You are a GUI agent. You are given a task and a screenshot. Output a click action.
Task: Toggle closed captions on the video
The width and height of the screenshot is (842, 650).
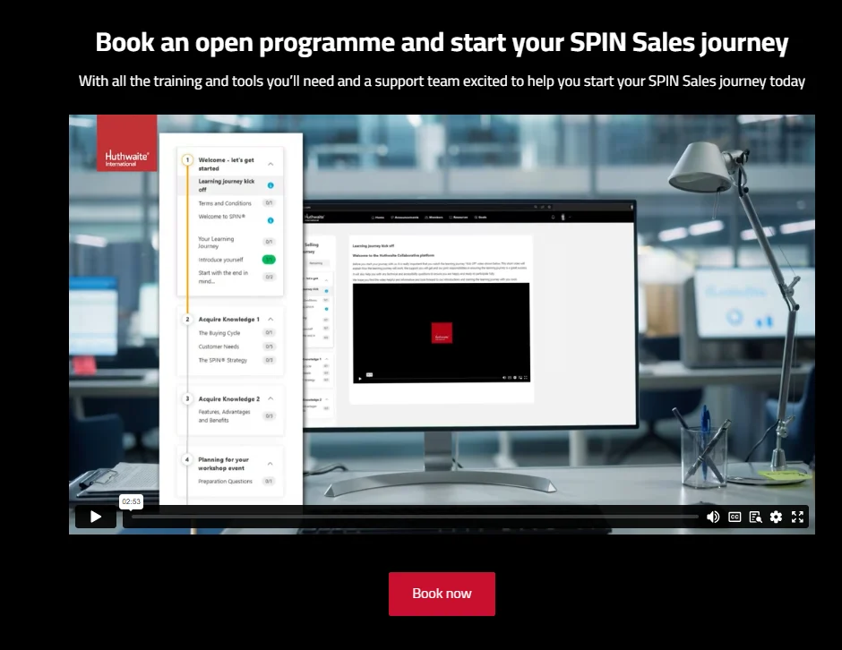pos(735,517)
